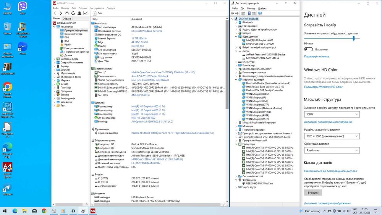The width and height of the screenshot is (382, 215).
Task: Click the scan hardware monitor icon in Device Manager toolbar
Action: pyautogui.click(x=260, y=13)
